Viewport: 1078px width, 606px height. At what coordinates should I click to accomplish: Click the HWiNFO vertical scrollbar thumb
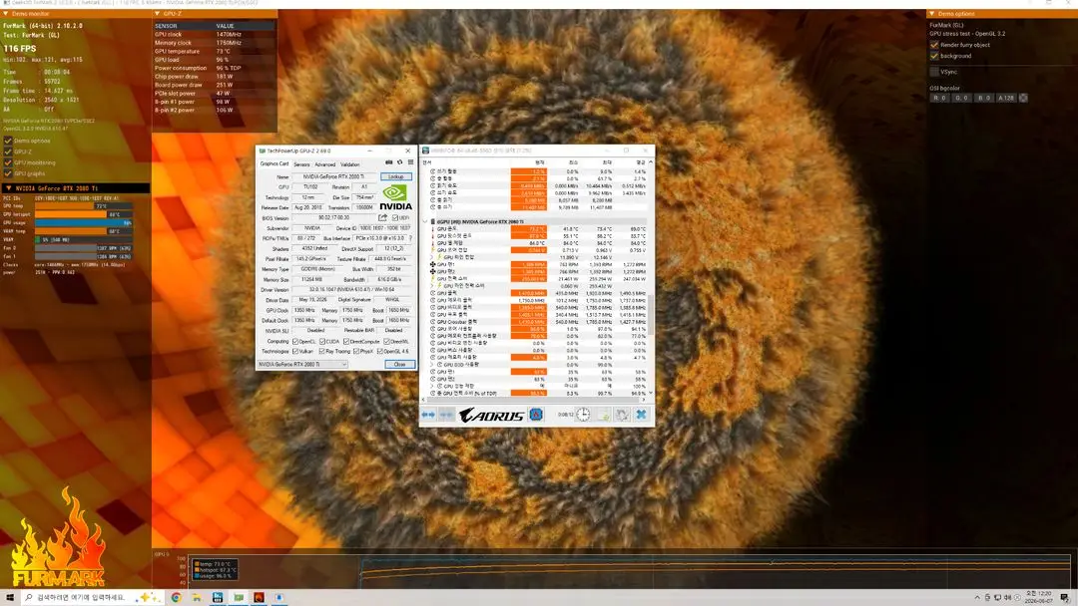point(651,314)
